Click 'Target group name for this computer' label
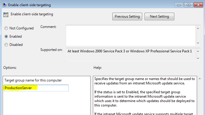 click(33, 80)
